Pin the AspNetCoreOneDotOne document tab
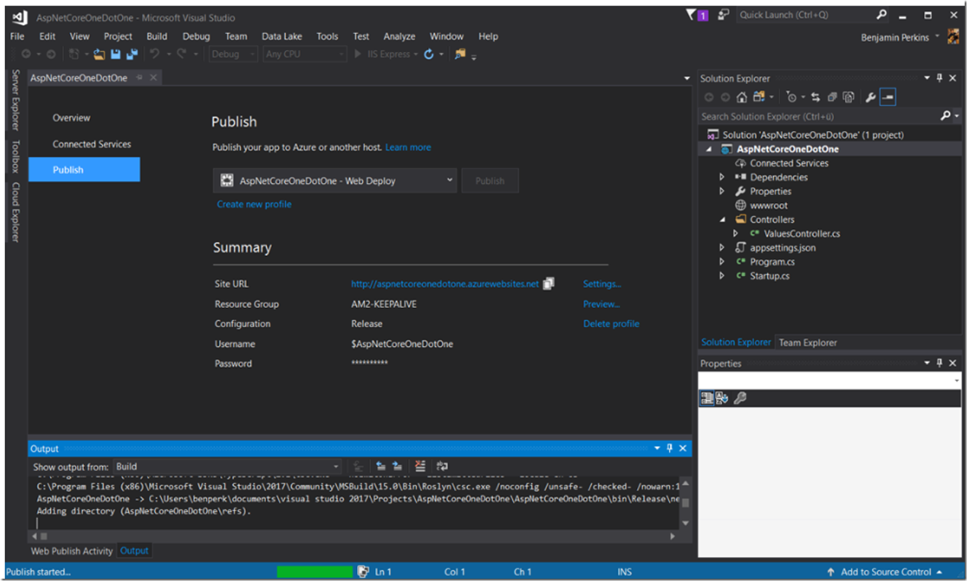The width and height of the screenshot is (967, 581). pyautogui.click(x=139, y=78)
